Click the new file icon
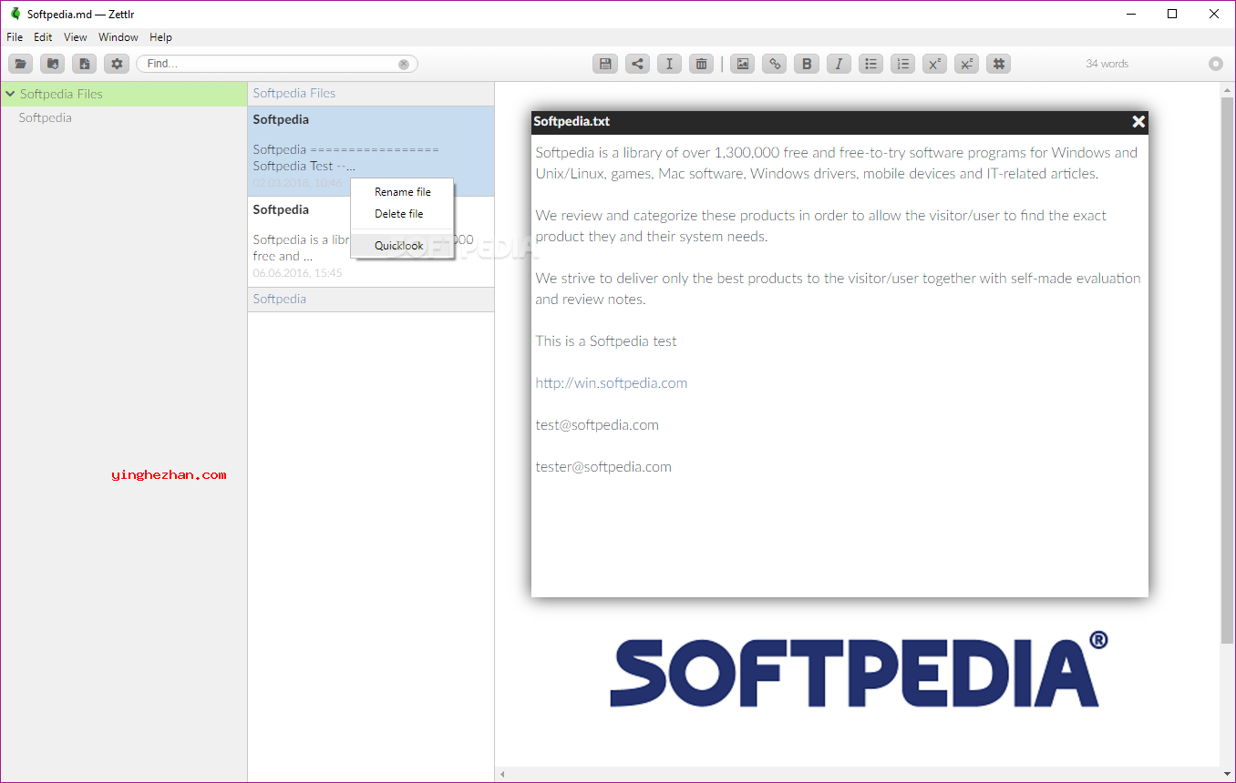The image size is (1236, 783). point(85,64)
